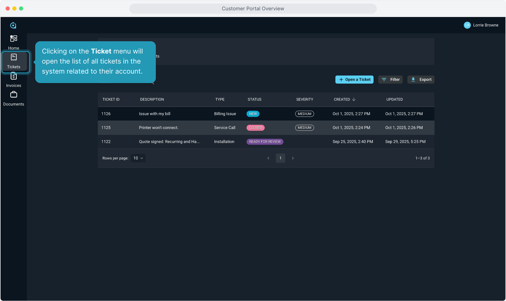Go to the previous page arrow
The image size is (506, 301).
(x=268, y=158)
